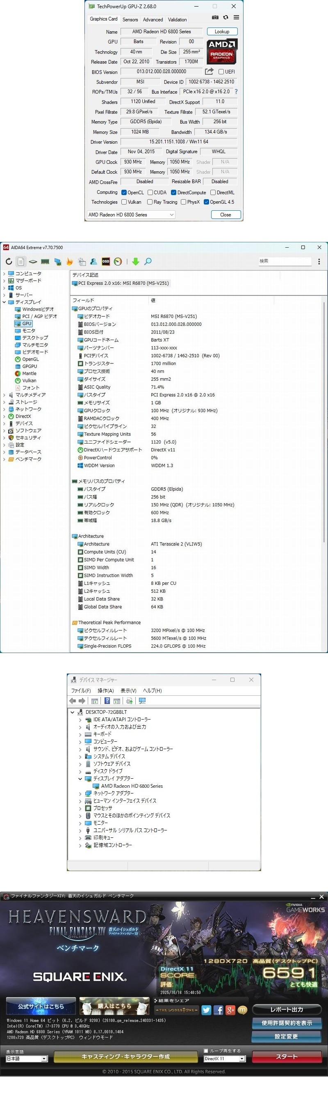Toggle the UEFI checkbox
The height and width of the screenshot is (1097, 328).
click(221, 72)
